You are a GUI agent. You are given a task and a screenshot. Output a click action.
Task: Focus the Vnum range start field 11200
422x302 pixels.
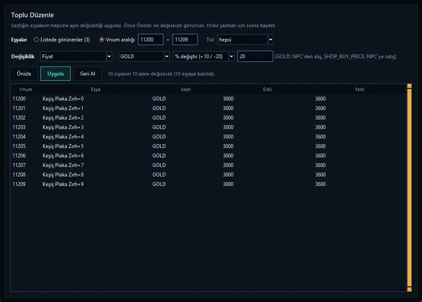click(x=151, y=40)
